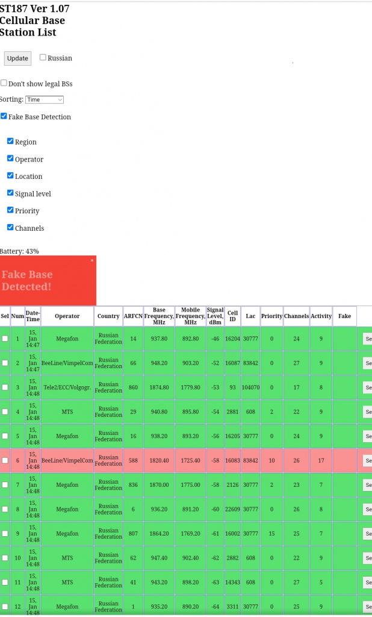Toggle the Location checkbox
This screenshot has height=617, width=372.
(10, 176)
